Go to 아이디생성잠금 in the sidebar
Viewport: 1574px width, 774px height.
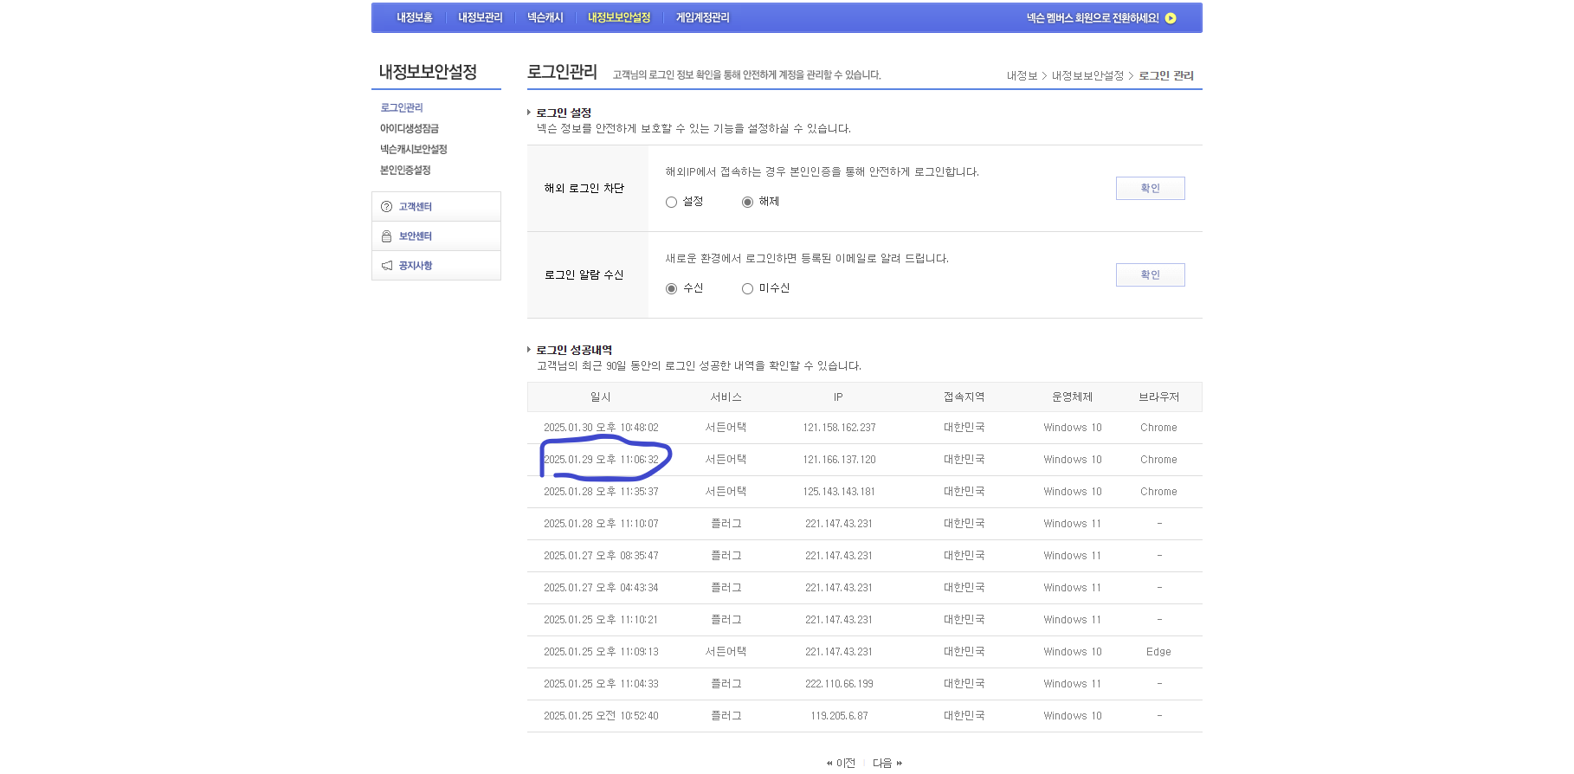click(409, 129)
